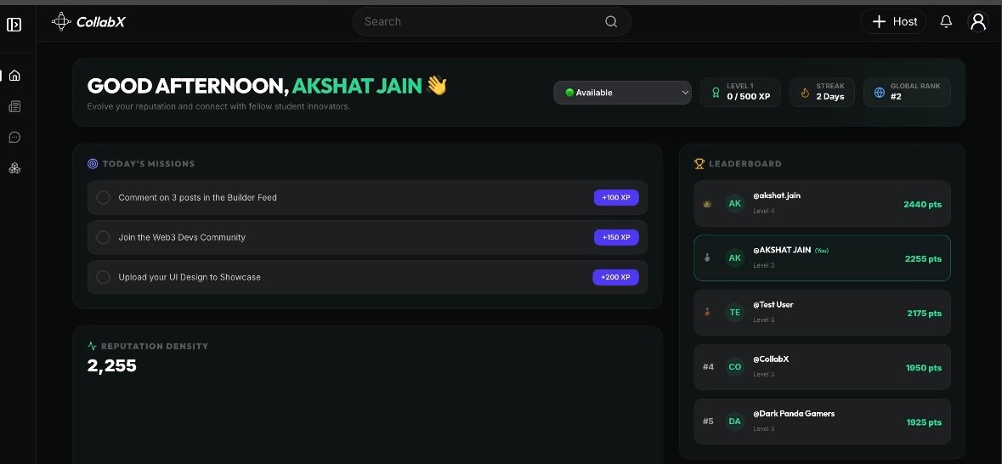The image size is (1002, 464).
Task: Click the Reputation Density heading
Action: point(155,346)
